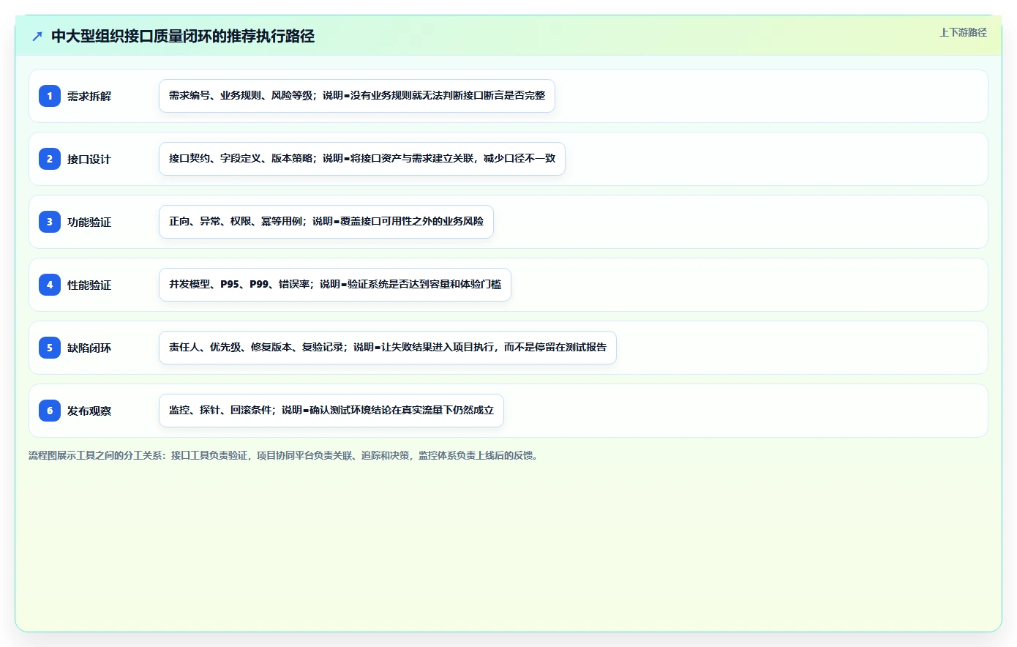The width and height of the screenshot is (1017, 647).
Task: Click the 需求拆解 step label
Action: pos(89,96)
